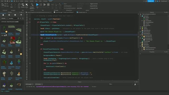Collapse the Workspace tree node
This screenshot has height=95, width=169.
[x=140, y=16]
